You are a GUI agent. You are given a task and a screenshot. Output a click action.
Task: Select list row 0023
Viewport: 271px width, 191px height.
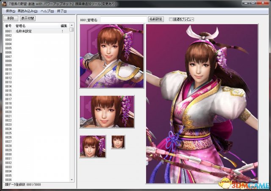pyautogui.click(x=36, y=125)
